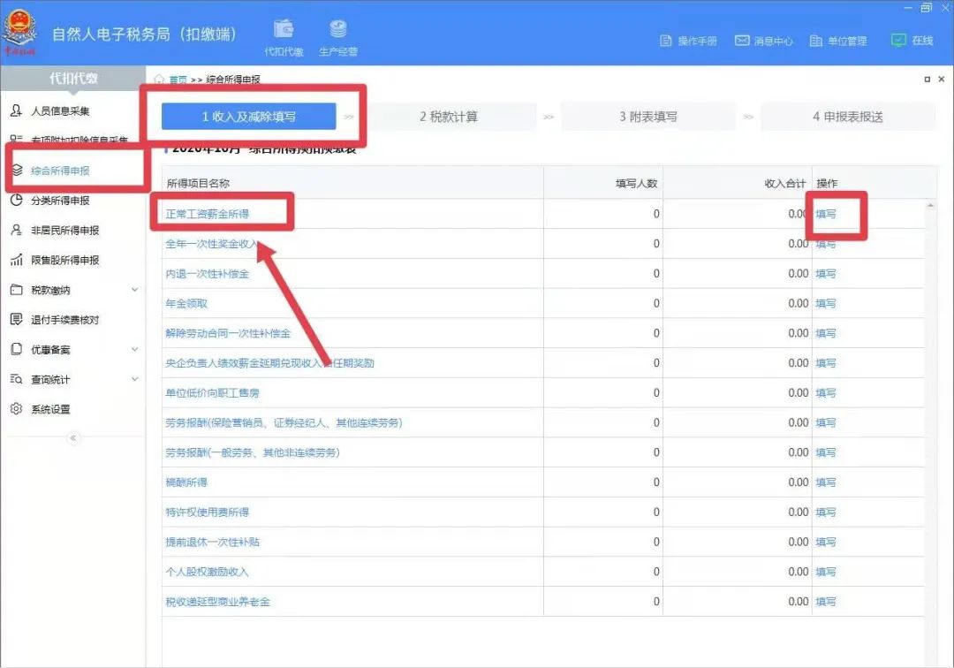Click the table scrollbar up arrow
The width and height of the screenshot is (954, 668).
(x=930, y=206)
